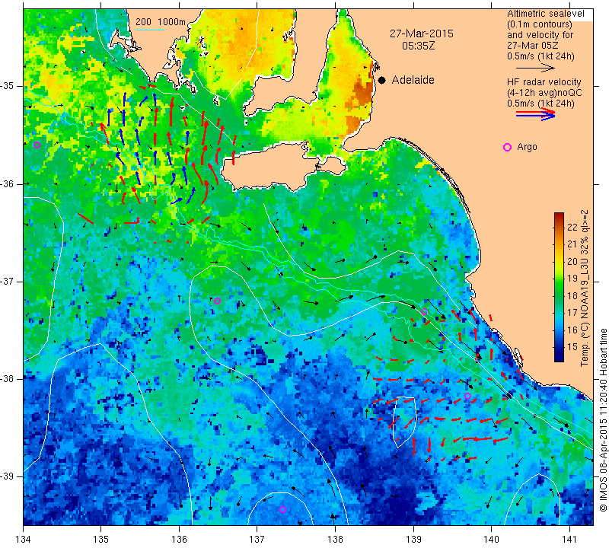Click the cyan depth contour legend line

pyautogui.click(x=150, y=30)
